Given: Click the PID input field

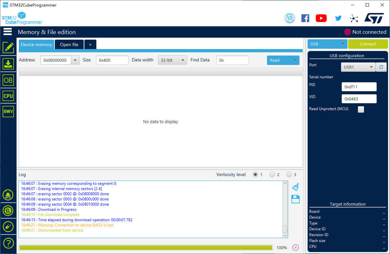Looking at the screenshot, I should click(359, 87).
